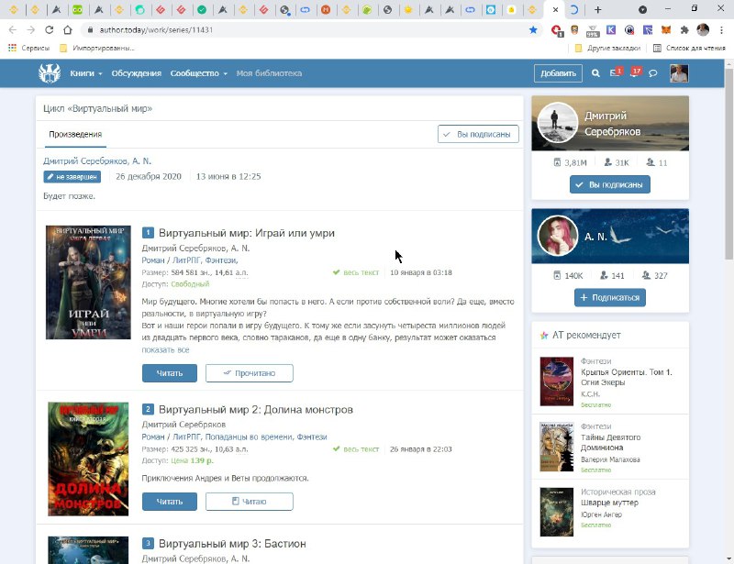The height and width of the screenshot is (564, 734).
Task: Toggle subscription to Дмитрий Серебряков author
Action: pos(609,184)
